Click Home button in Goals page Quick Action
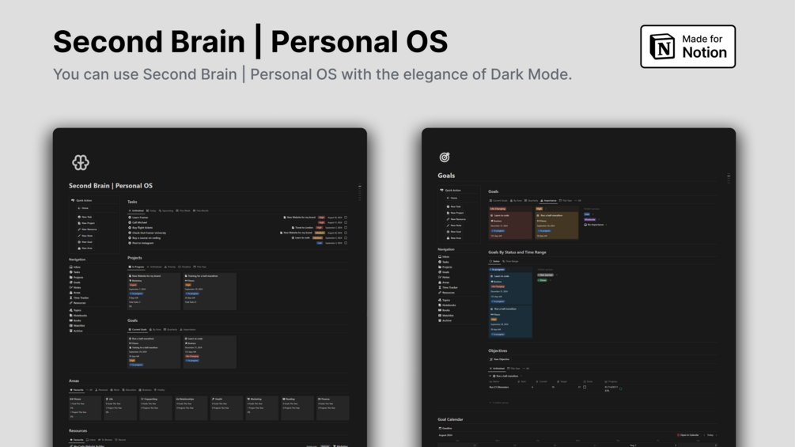Image resolution: width=795 pixels, height=447 pixels. tap(452, 198)
